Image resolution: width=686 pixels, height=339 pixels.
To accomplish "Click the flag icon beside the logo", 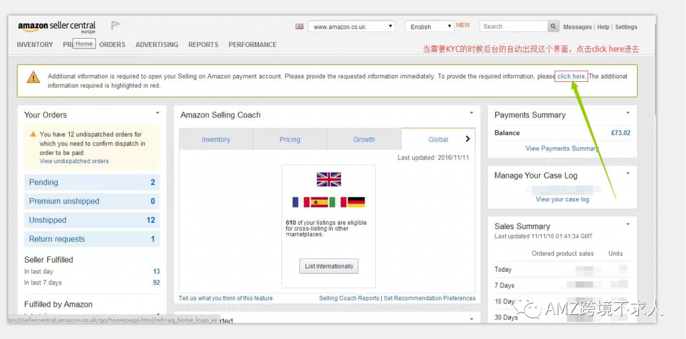I will (115, 26).
